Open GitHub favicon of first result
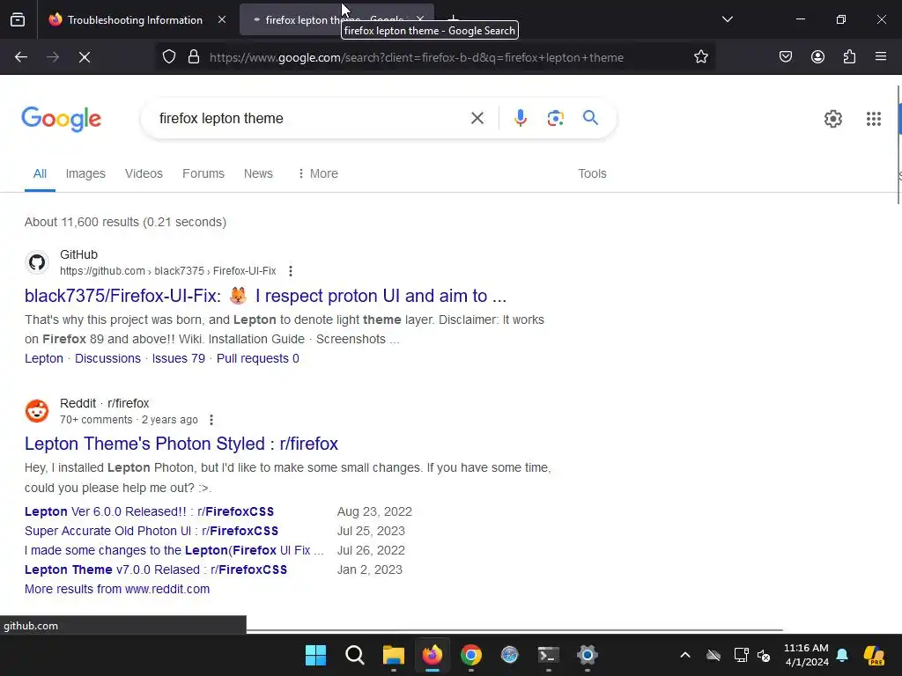Image resolution: width=902 pixels, height=676 pixels. [x=37, y=262]
